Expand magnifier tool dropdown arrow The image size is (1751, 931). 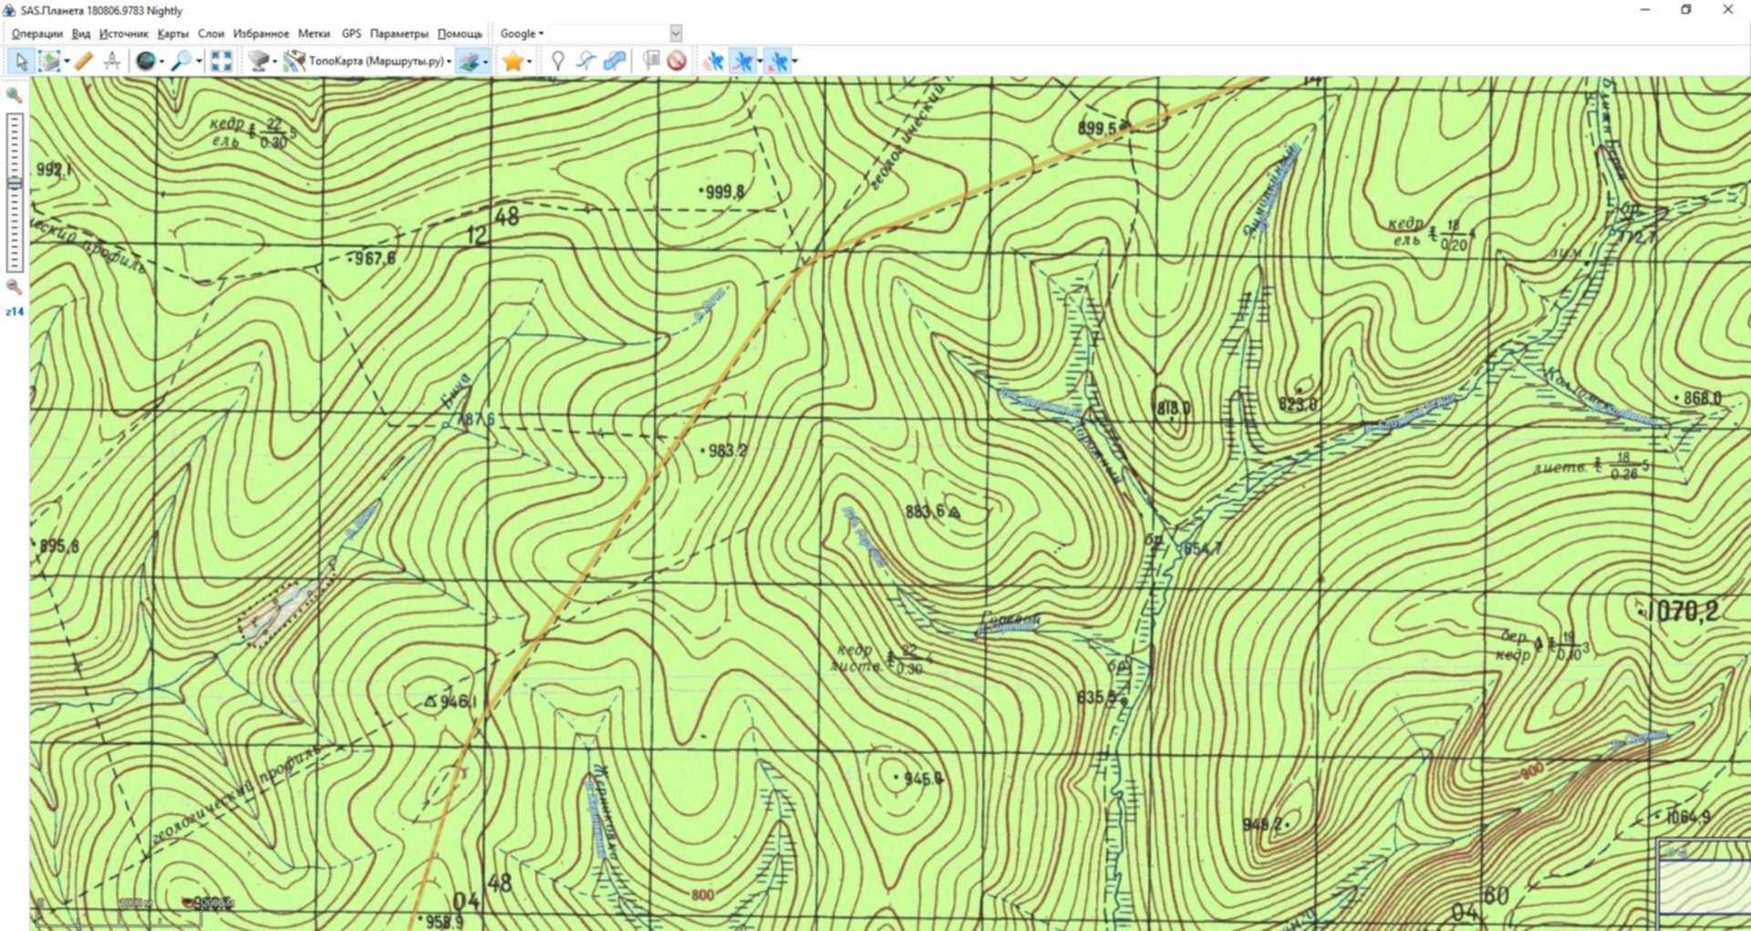[x=198, y=62]
